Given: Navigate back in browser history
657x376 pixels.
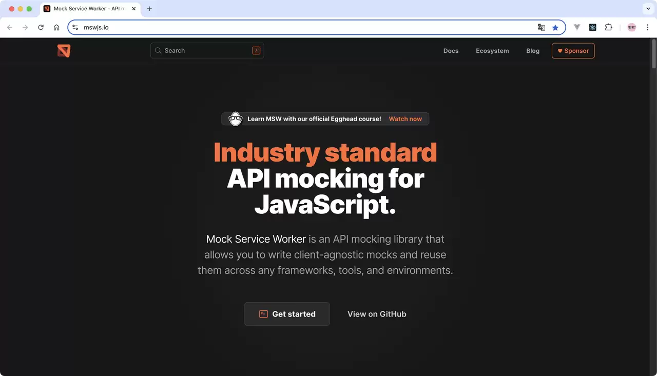Looking at the screenshot, I should (10, 28).
